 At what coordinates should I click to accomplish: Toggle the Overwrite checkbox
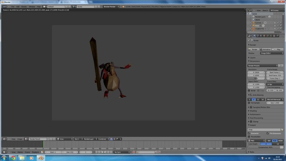pos(249,133)
